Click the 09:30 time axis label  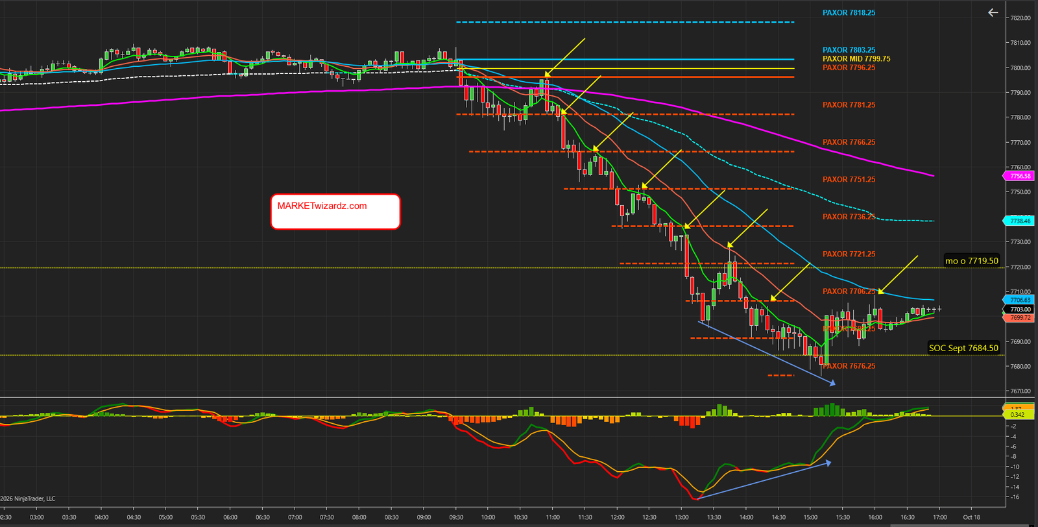[456, 517]
